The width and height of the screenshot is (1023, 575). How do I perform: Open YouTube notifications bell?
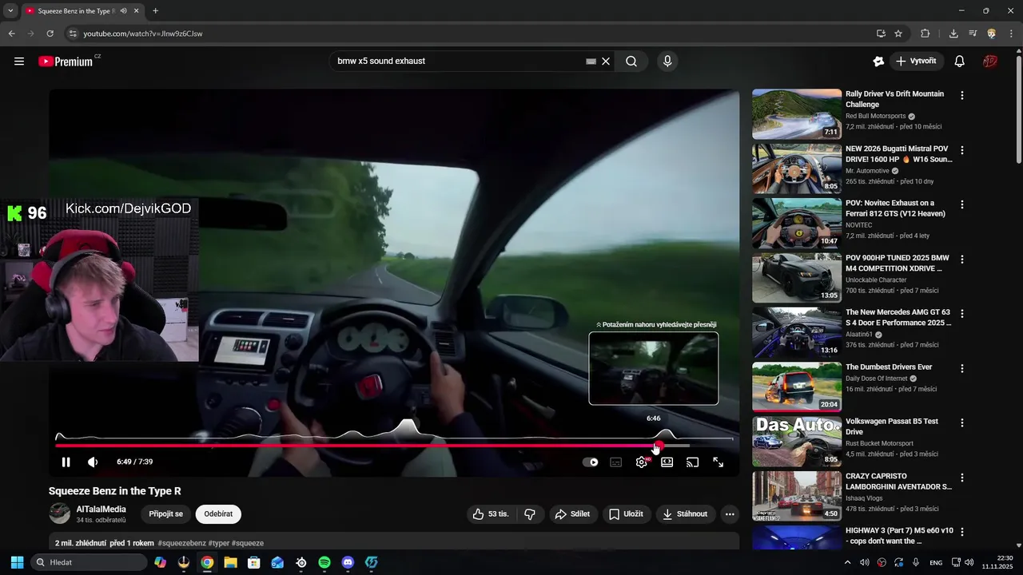[960, 61]
